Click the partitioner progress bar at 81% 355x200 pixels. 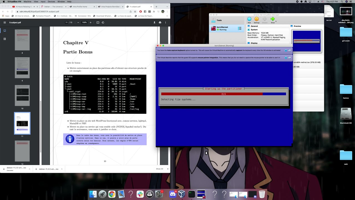pyautogui.click(x=224, y=94)
